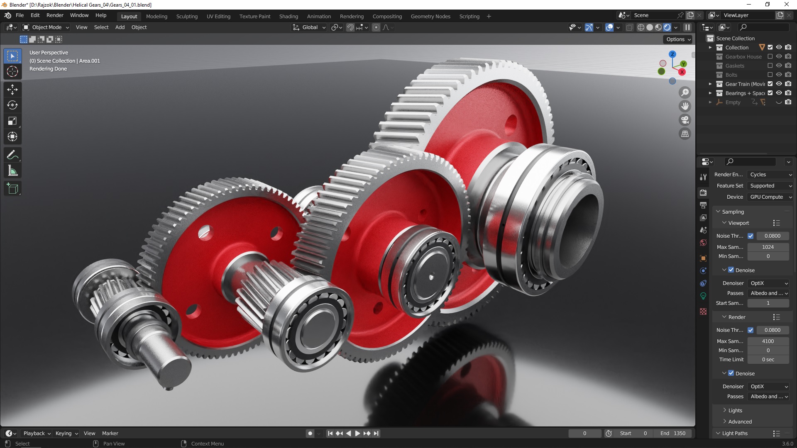Open the Device GPU Compute dropdown

click(x=770, y=197)
